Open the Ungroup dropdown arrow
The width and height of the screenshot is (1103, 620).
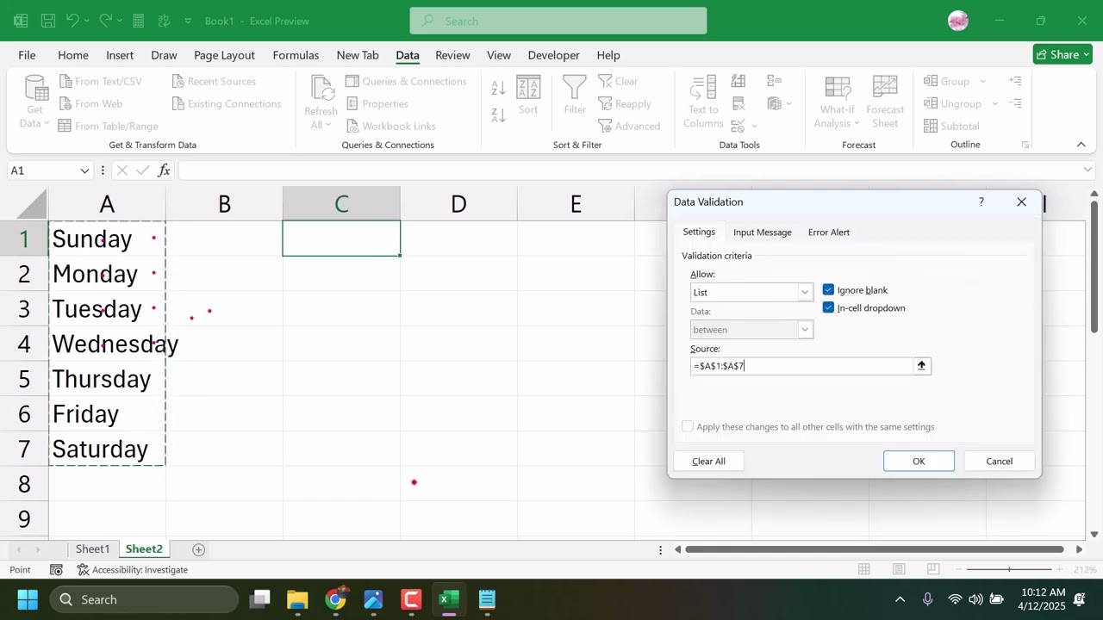click(x=994, y=103)
